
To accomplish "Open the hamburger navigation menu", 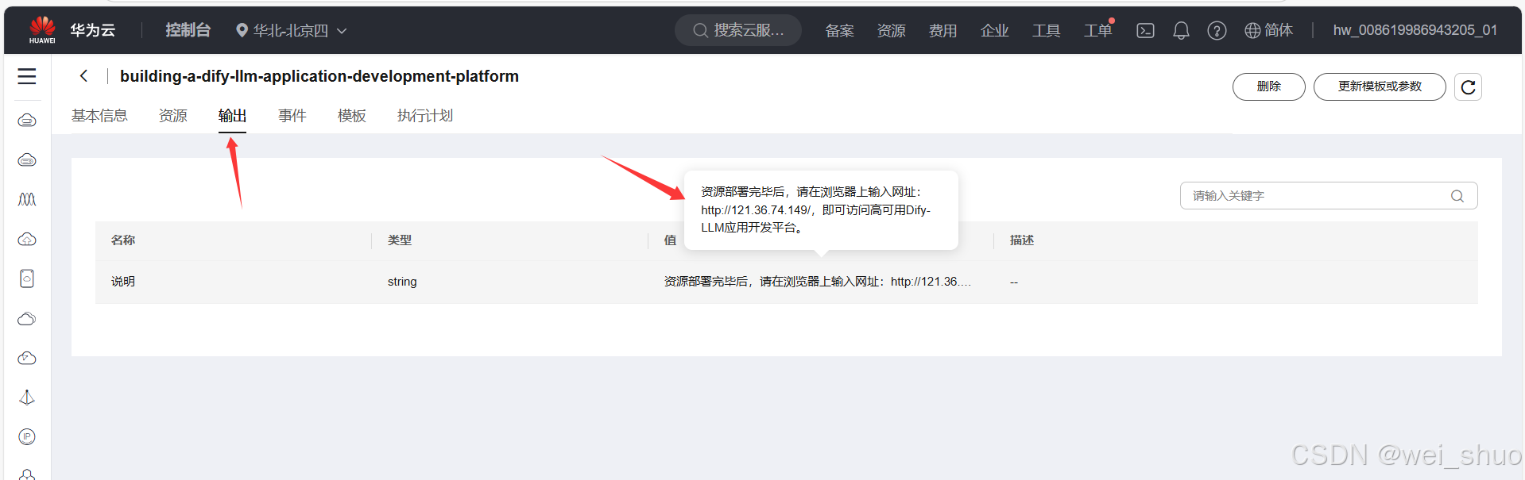I will [27, 76].
